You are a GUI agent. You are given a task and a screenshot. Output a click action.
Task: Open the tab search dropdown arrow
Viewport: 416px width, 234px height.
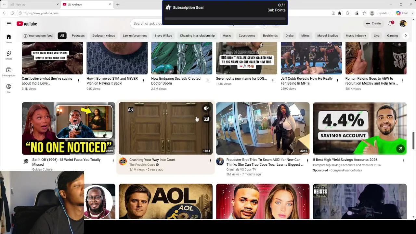click(x=4, y=5)
